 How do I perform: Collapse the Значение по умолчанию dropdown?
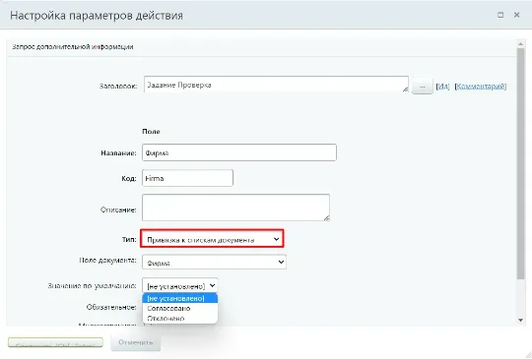tap(180, 285)
